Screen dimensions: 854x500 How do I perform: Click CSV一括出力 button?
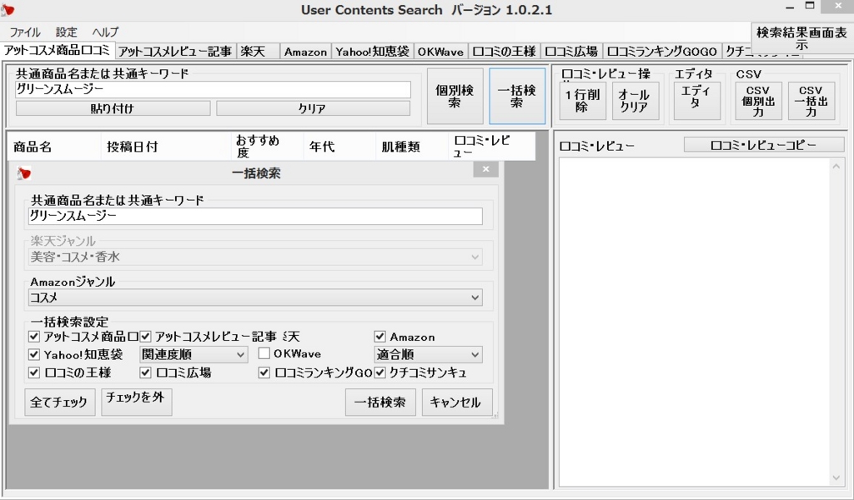point(811,101)
